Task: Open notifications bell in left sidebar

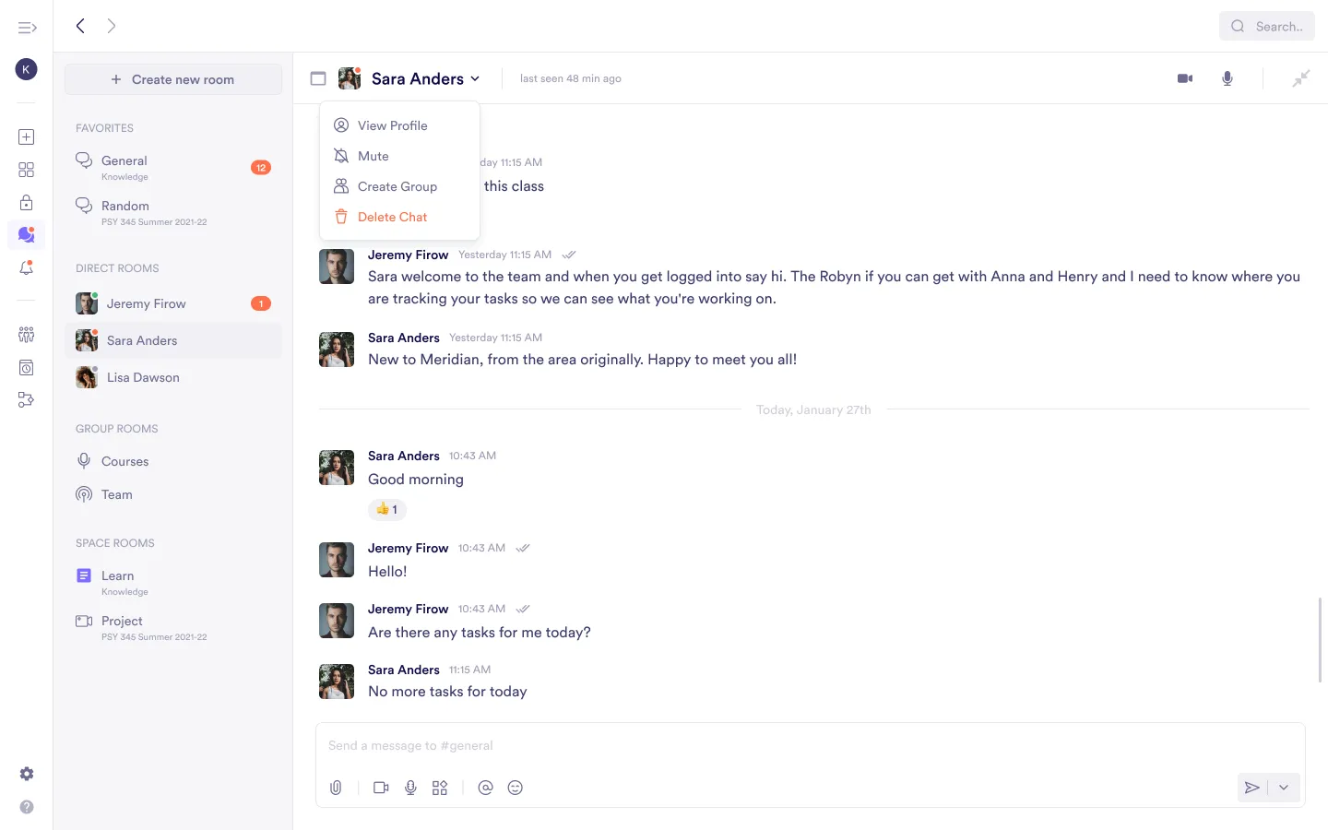Action: point(27,268)
